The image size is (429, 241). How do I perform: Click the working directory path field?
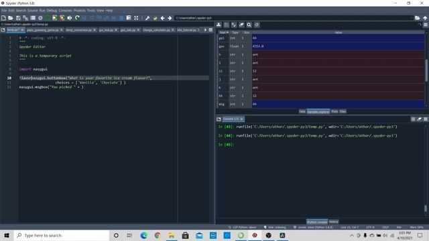point(294,18)
